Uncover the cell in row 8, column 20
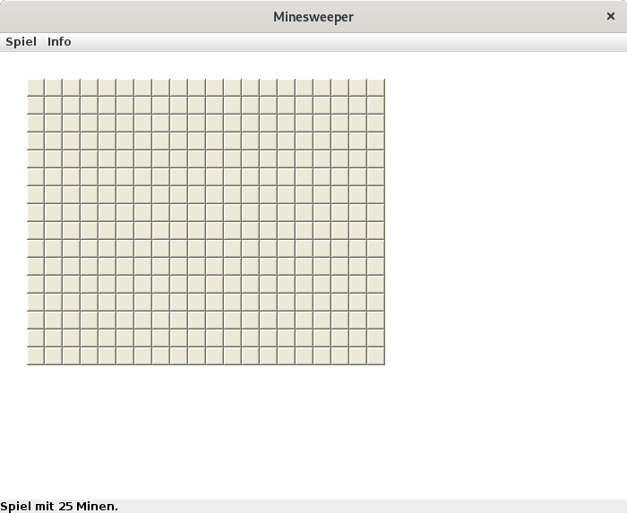 pos(376,213)
